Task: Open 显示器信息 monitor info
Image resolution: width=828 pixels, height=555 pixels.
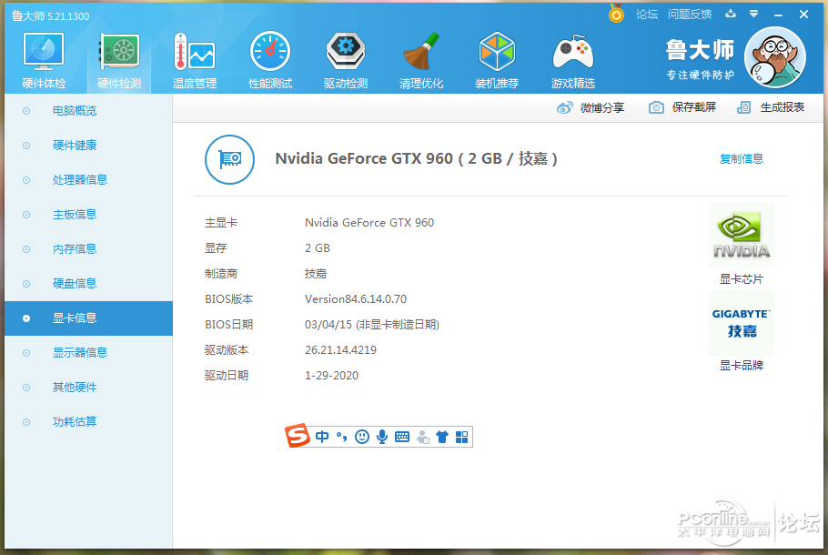Action: [x=80, y=353]
